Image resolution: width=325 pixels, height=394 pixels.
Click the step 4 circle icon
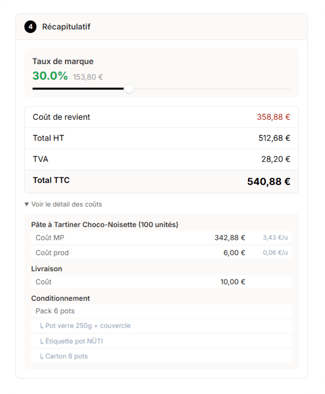point(30,27)
